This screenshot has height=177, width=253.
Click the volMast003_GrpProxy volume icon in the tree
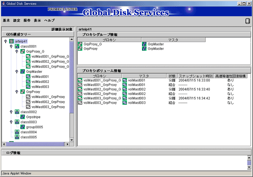click(28, 107)
